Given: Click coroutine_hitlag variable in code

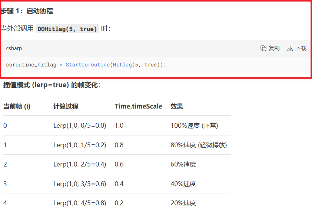Looking at the screenshot, I should 31,65.
